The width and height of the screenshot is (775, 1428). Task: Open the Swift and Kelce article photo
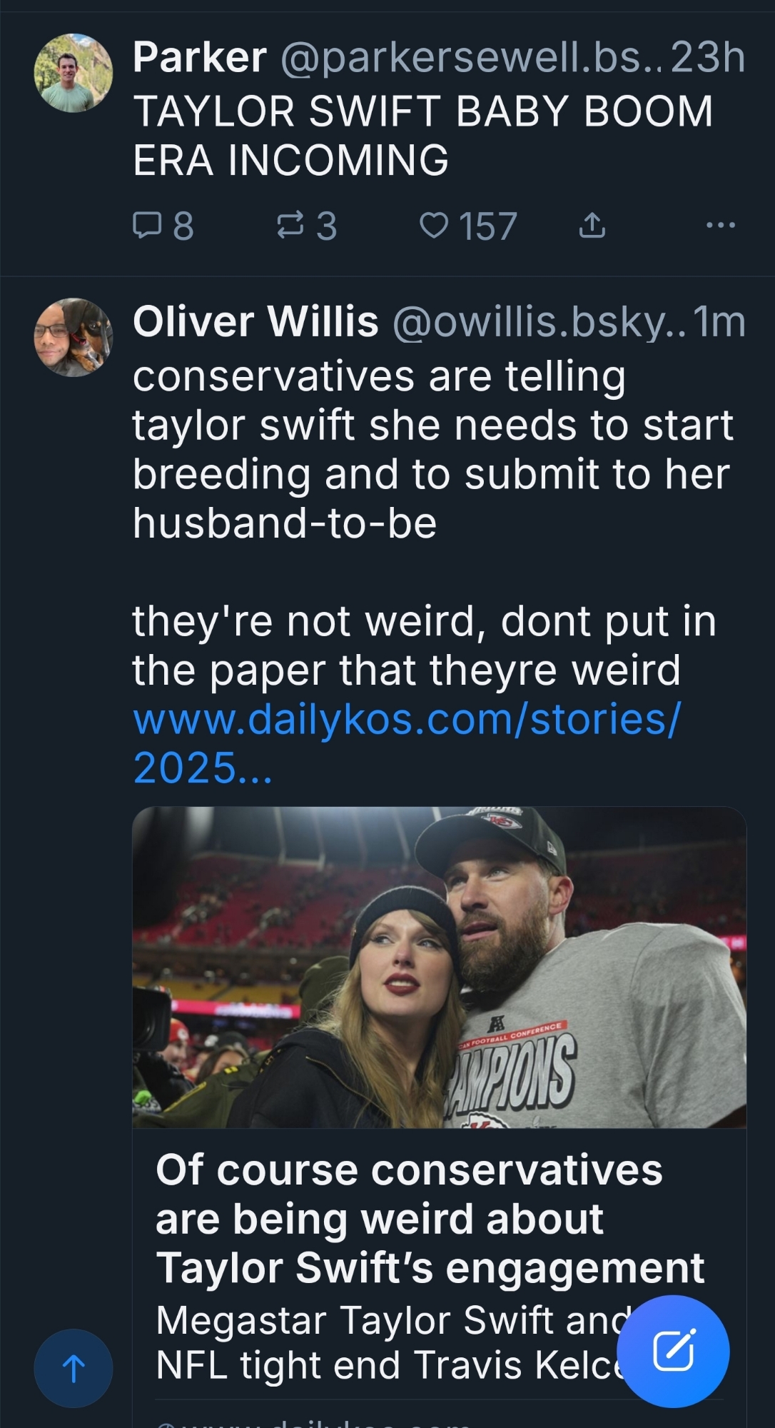(x=439, y=967)
